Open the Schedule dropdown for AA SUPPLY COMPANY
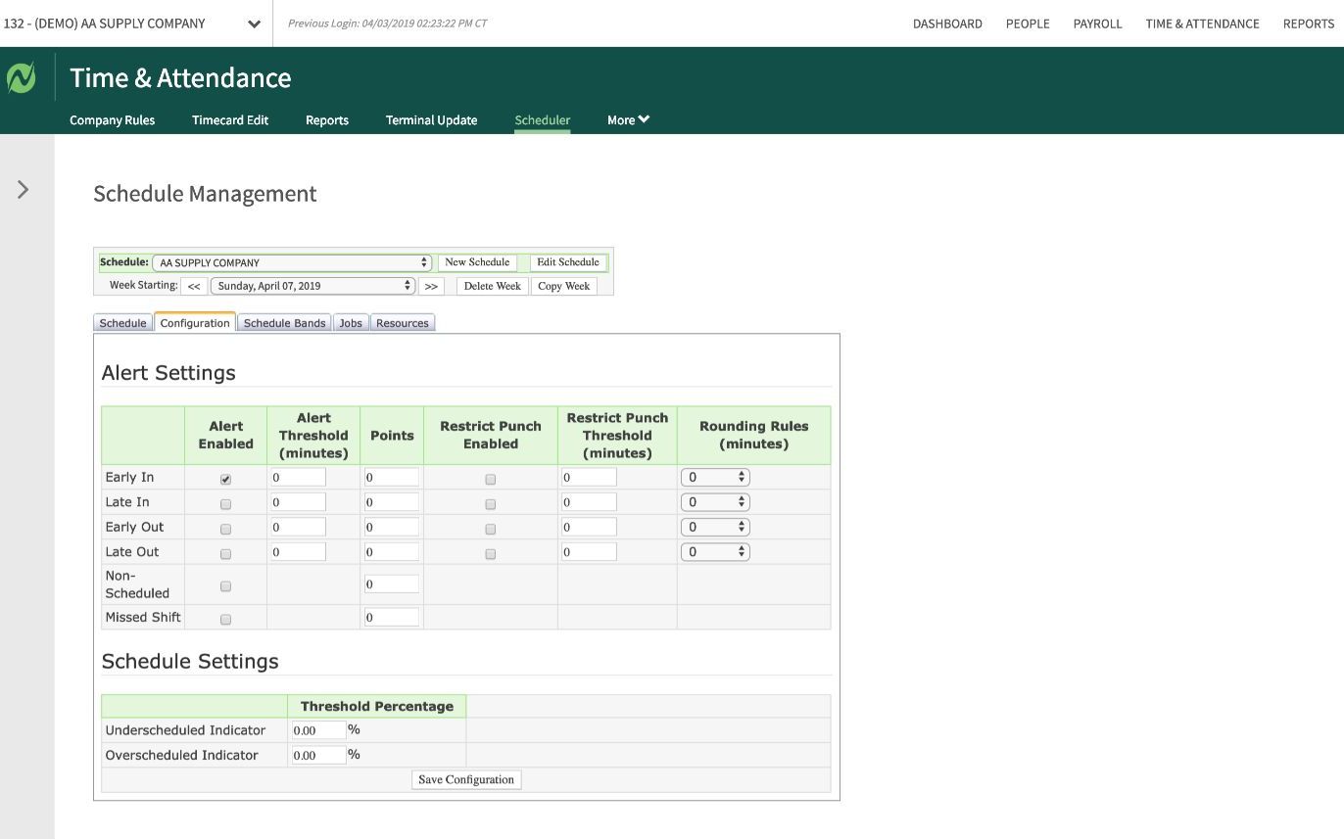Screen dimensions: 1344x840 coord(292,263)
